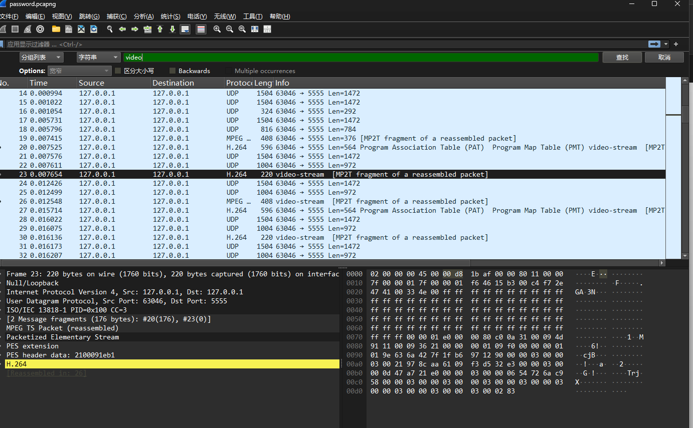
Task: Click the reset layout icon in toolbar
Action: tap(267, 29)
